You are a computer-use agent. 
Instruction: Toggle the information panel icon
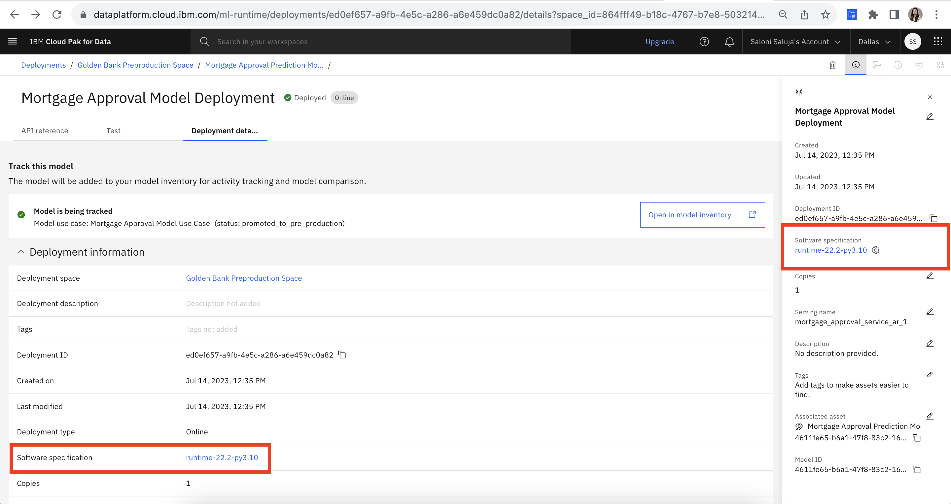856,65
